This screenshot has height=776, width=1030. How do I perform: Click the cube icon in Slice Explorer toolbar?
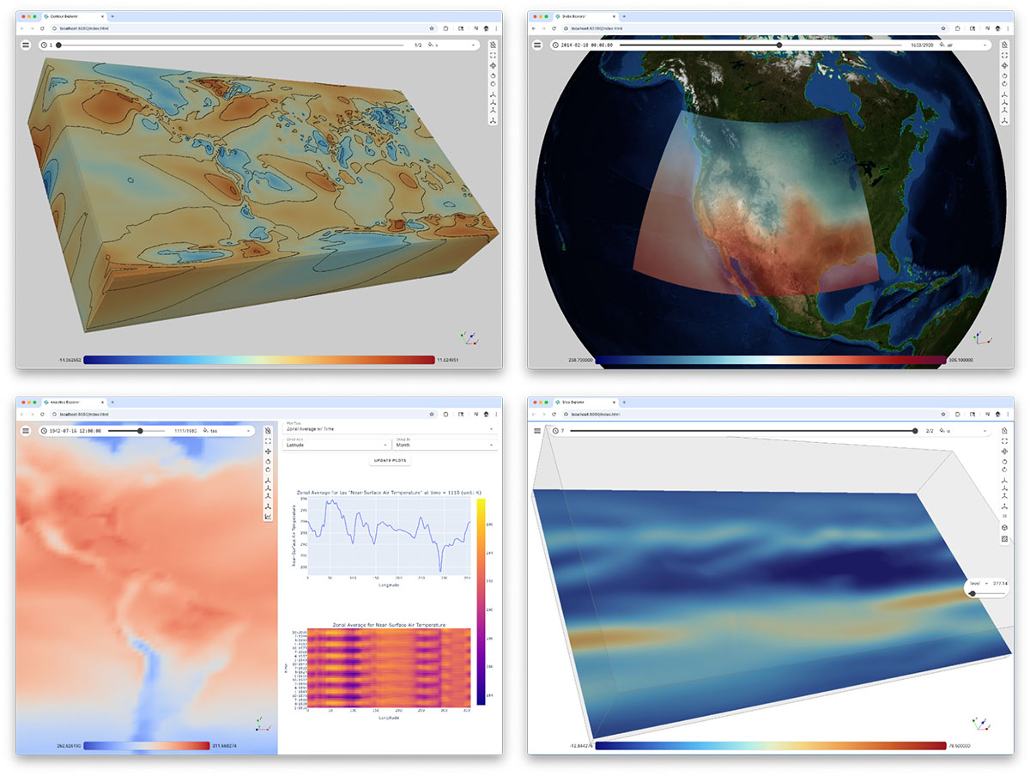tap(1004, 527)
